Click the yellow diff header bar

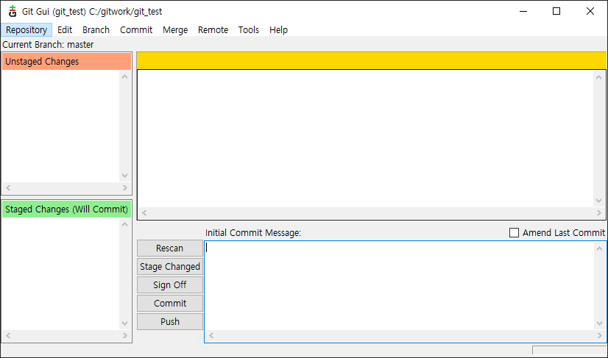[x=372, y=61]
